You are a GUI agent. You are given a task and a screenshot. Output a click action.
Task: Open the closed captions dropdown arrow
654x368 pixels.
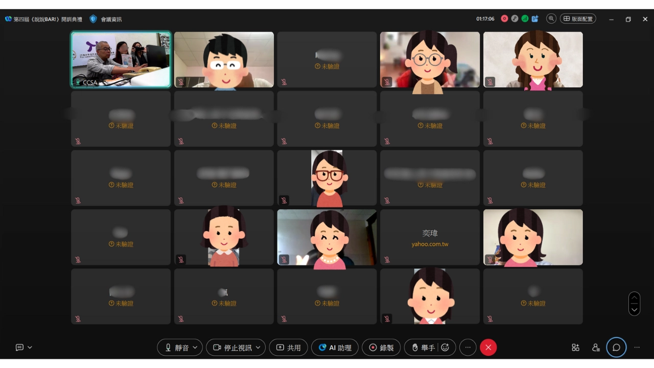tap(30, 348)
